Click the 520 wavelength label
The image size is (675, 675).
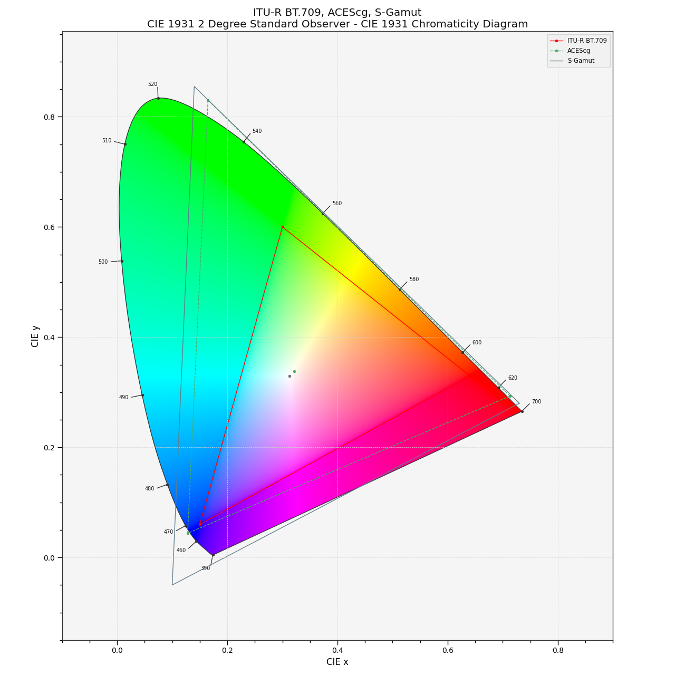(152, 83)
